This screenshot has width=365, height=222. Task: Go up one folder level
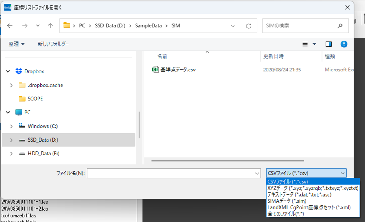50,26
